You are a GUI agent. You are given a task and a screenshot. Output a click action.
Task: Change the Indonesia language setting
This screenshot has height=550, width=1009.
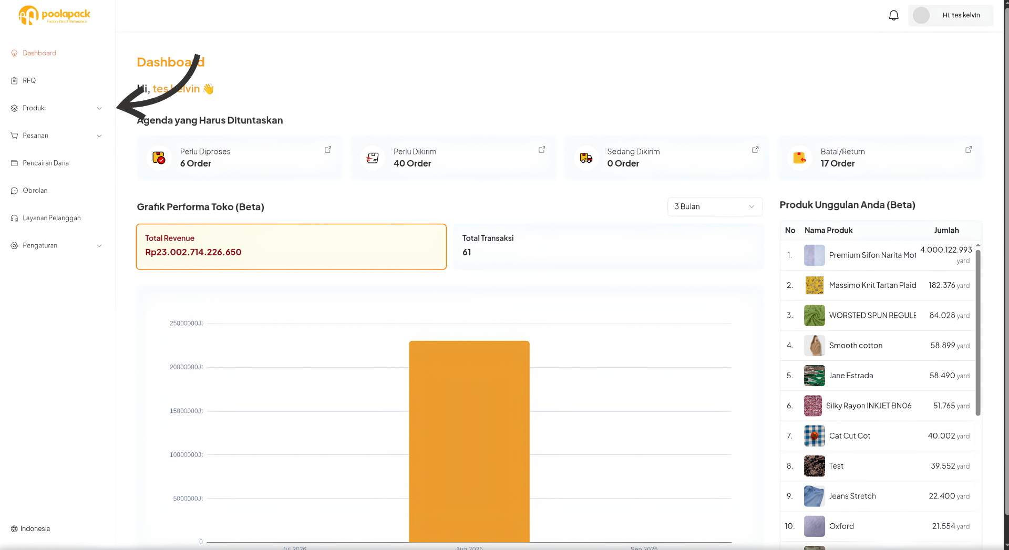click(x=30, y=529)
